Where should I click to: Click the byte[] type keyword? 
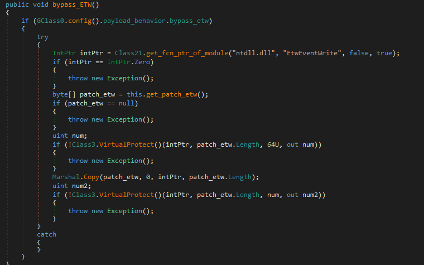tap(64, 94)
